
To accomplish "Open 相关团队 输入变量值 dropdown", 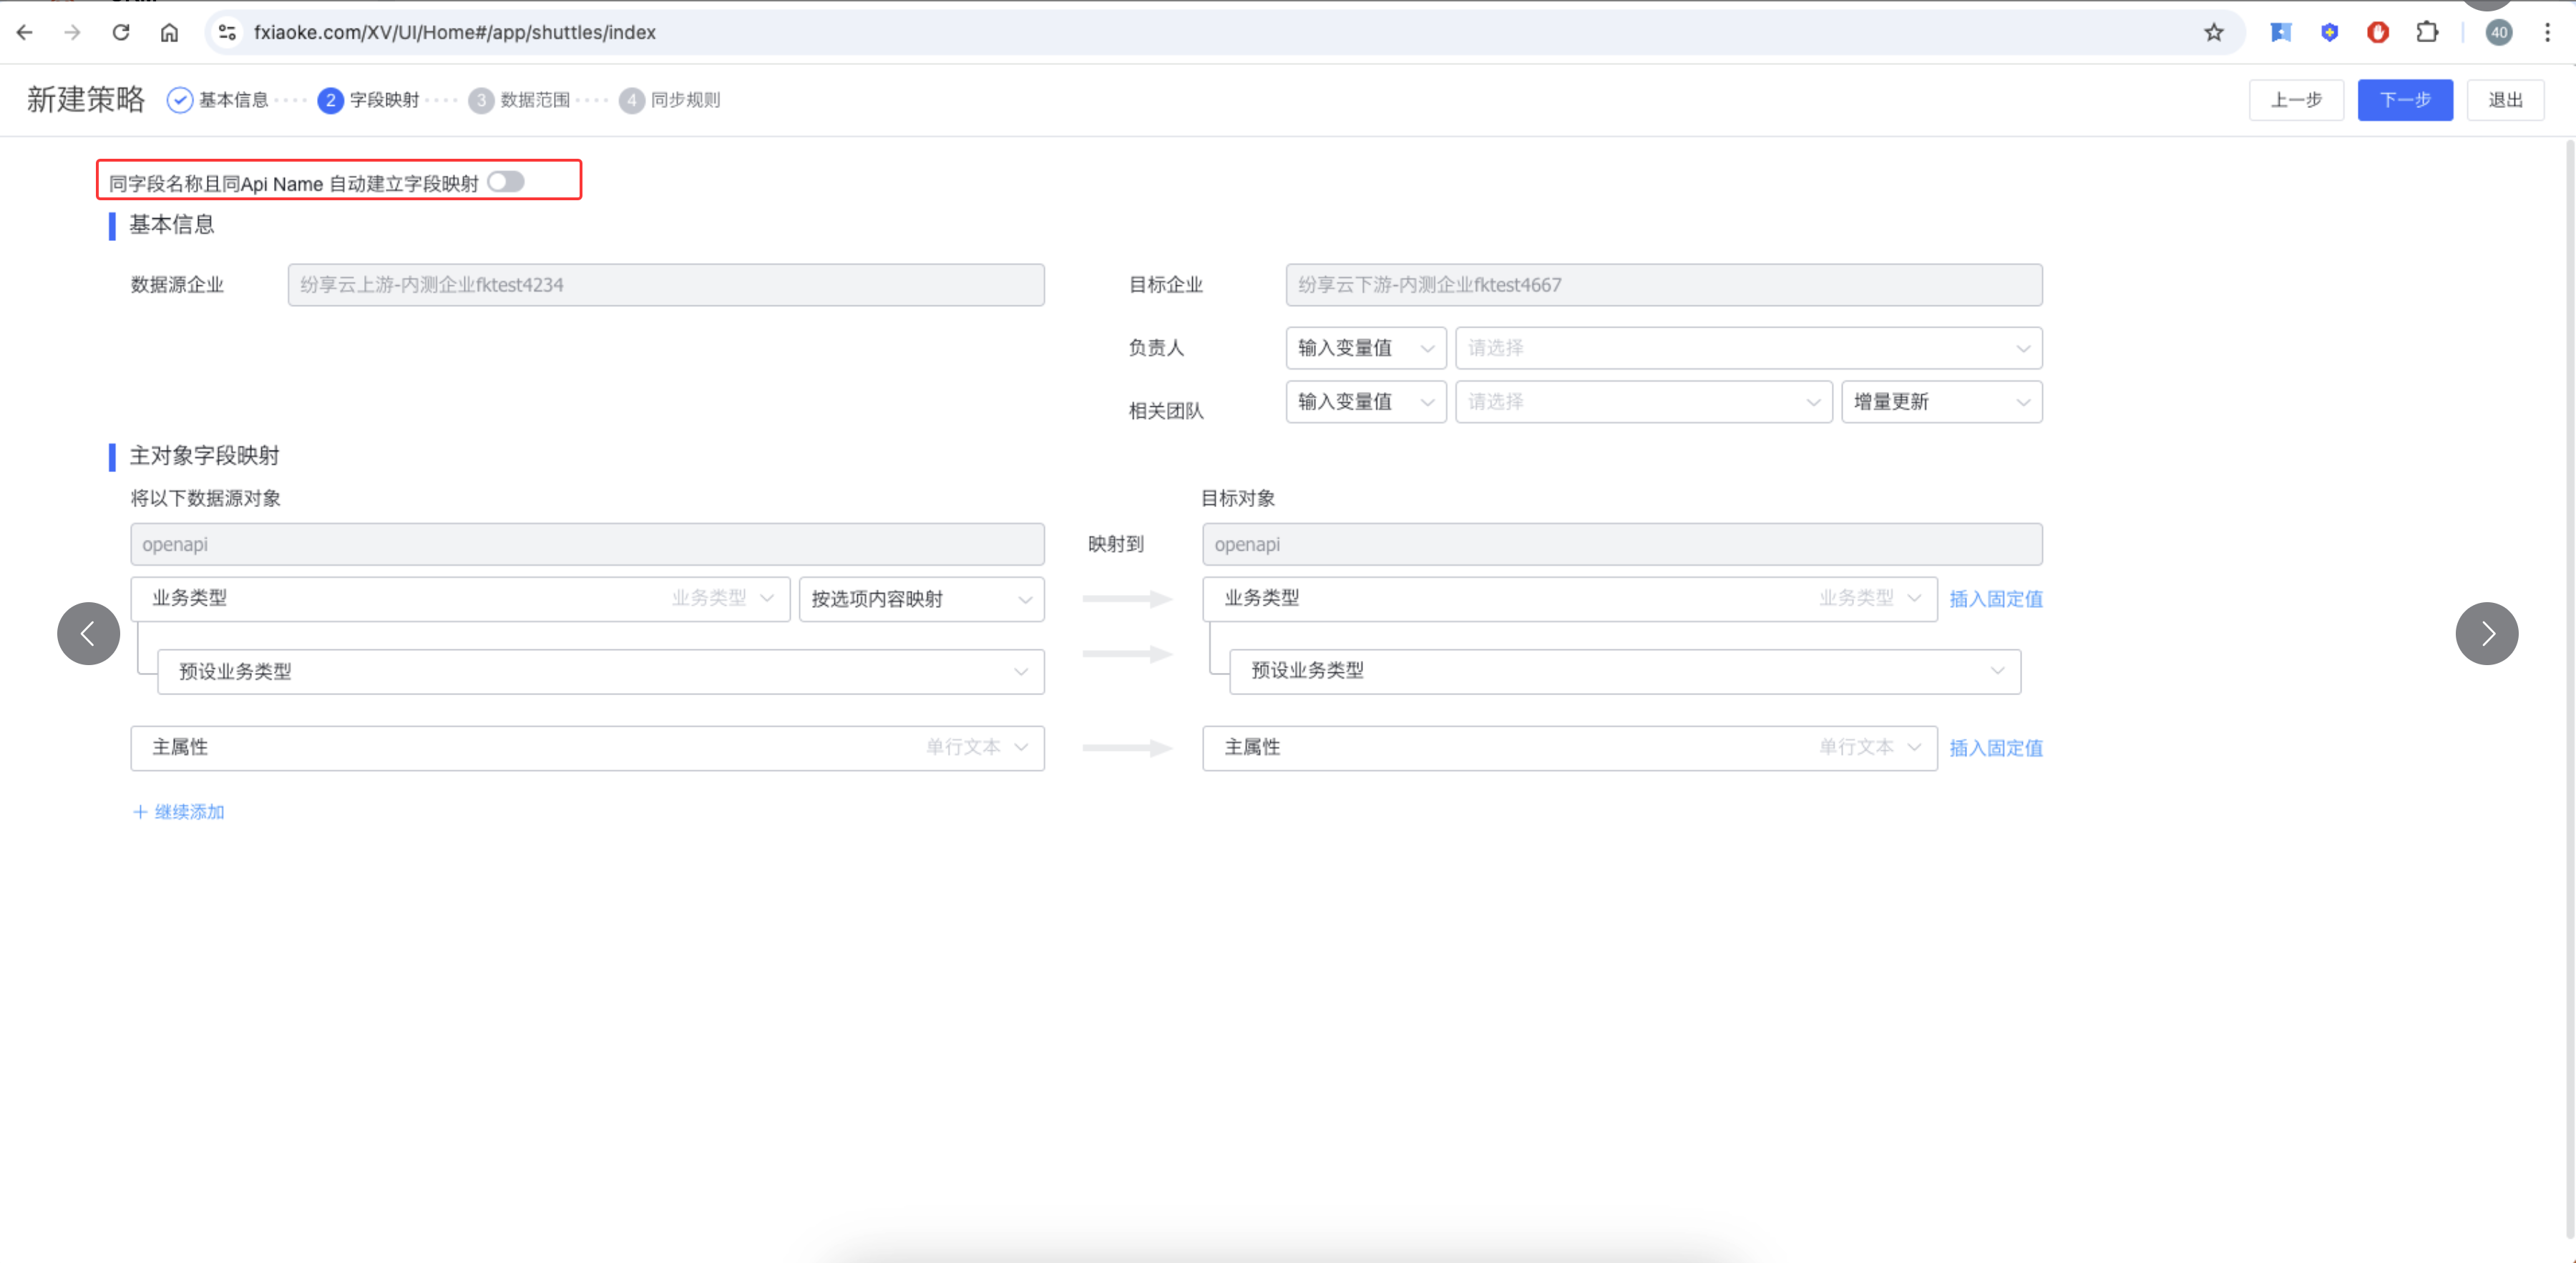I will (x=1366, y=402).
